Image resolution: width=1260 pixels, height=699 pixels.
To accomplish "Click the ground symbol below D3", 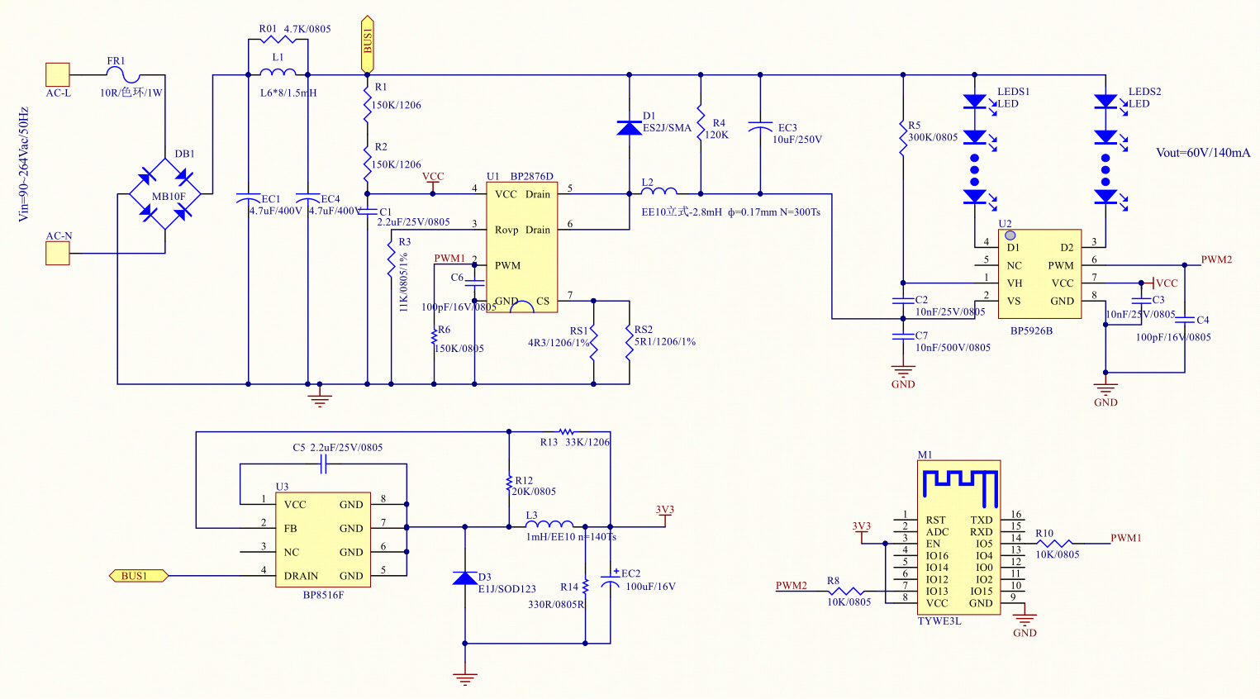I will pos(465,679).
